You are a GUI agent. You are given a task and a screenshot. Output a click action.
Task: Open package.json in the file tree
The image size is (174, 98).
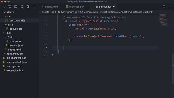(14, 66)
